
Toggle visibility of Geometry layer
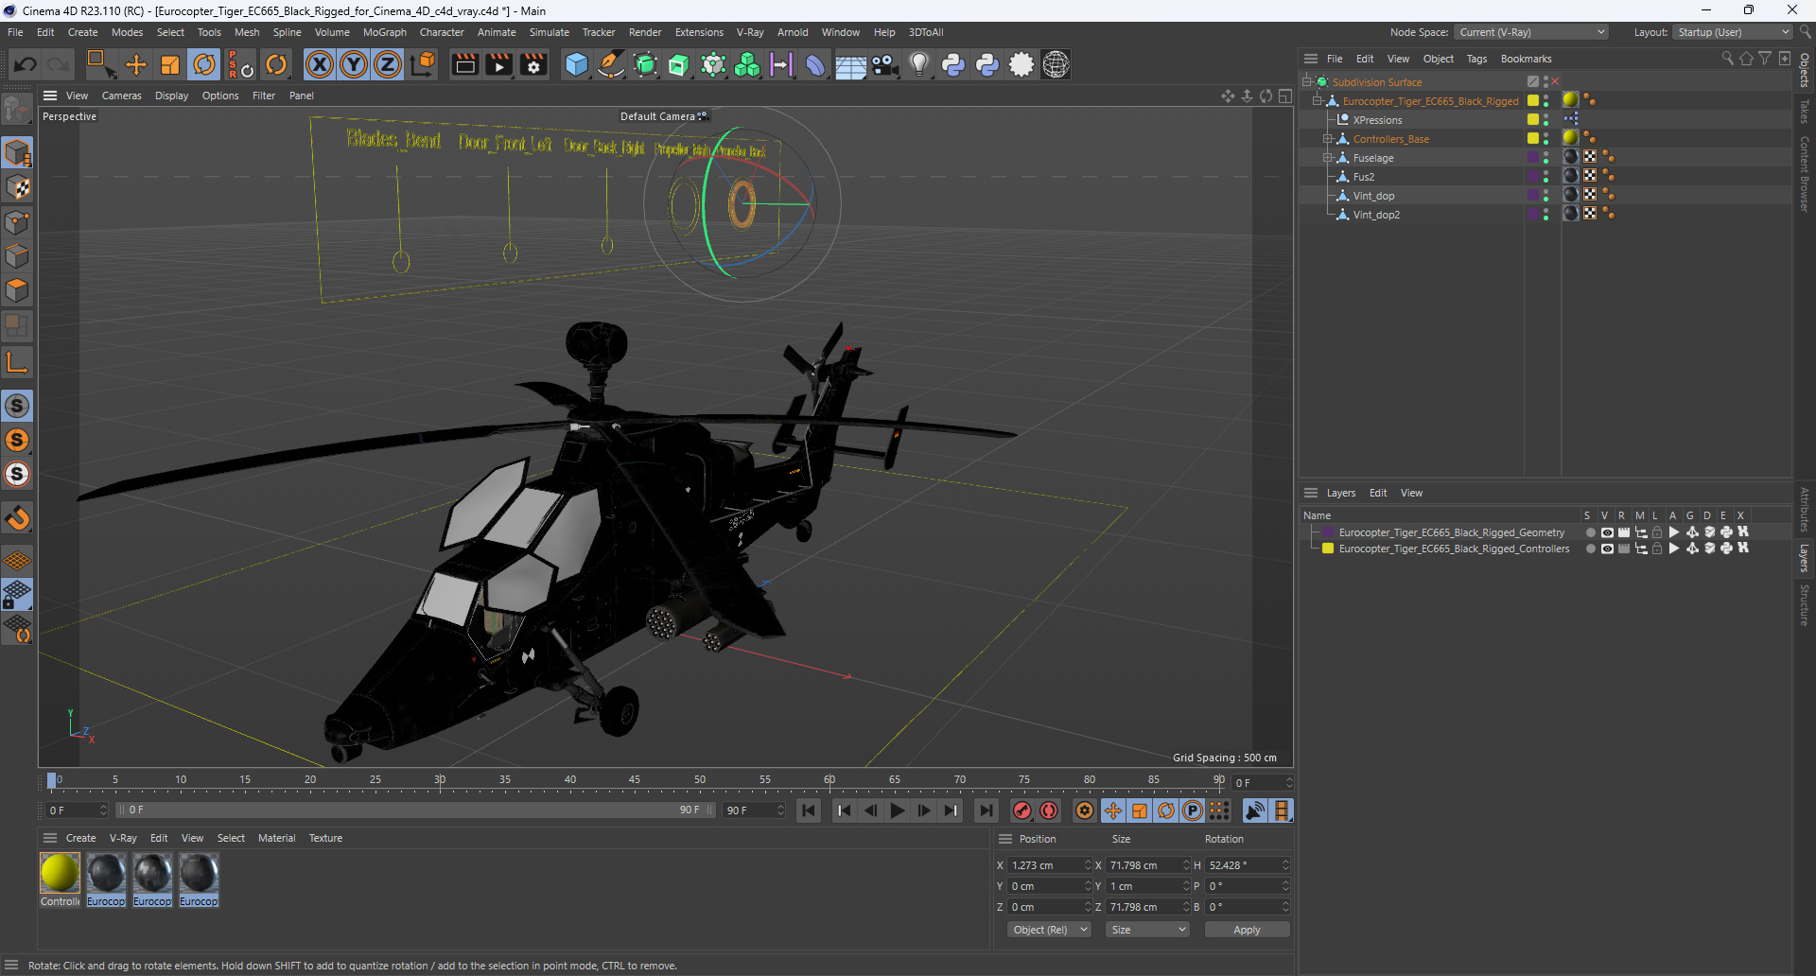click(x=1607, y=532)
